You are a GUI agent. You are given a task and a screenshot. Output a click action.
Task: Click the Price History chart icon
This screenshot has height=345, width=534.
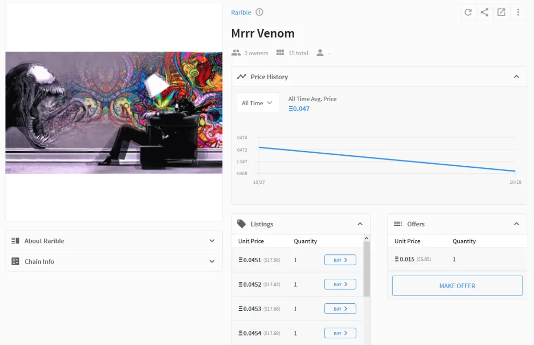(x=241, y=77)
